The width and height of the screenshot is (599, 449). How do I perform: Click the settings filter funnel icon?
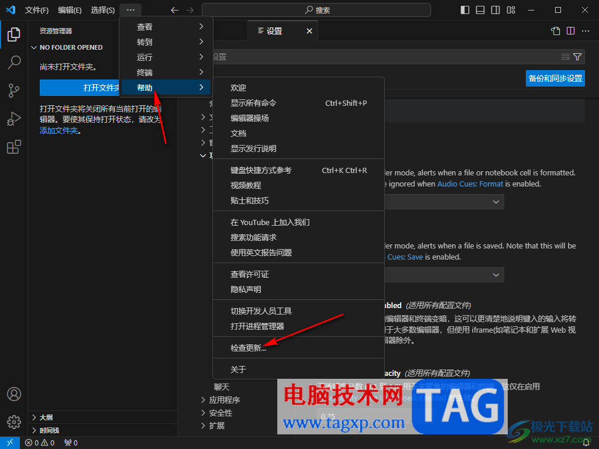(x=577, y=57)
